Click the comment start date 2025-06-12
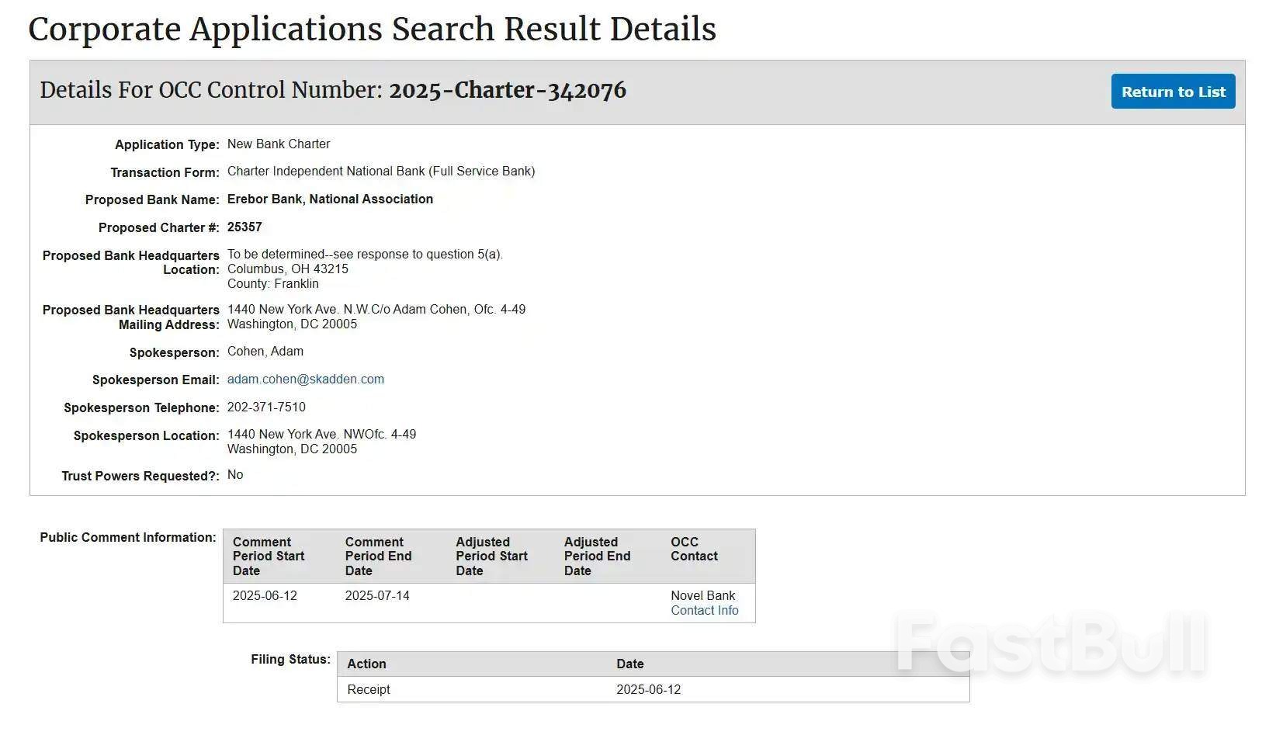Viewport: 1276px width, 735px height. click(265, 596)
